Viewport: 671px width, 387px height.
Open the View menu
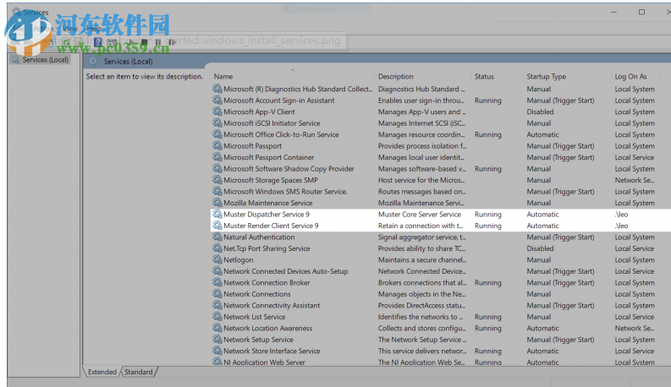click(69, 29)
